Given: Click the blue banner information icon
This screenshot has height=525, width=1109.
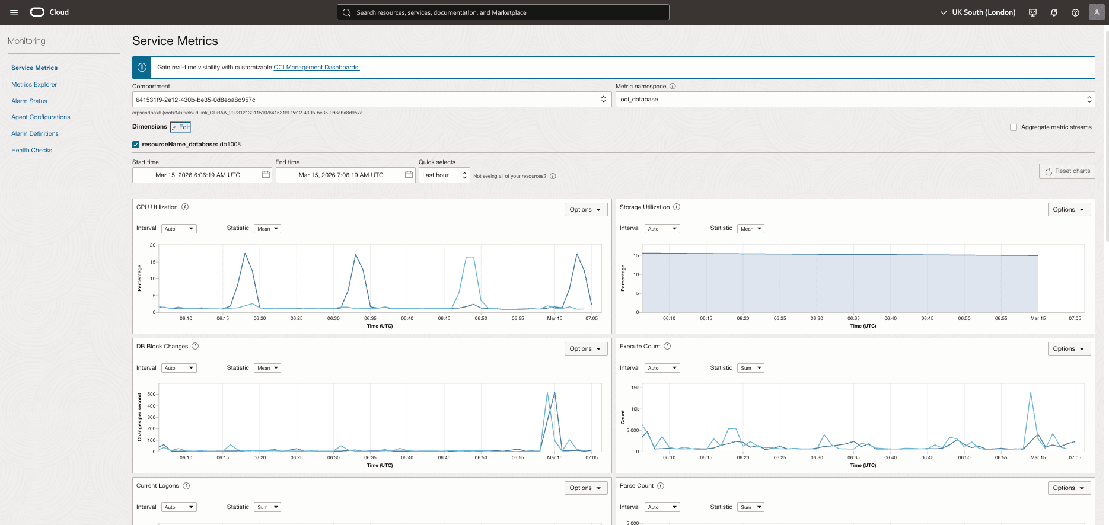Looking at the screenshot, I should [142, 68].
